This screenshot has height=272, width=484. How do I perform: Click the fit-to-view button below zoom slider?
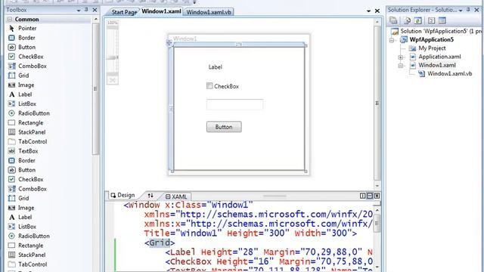(x=113, y=80)
